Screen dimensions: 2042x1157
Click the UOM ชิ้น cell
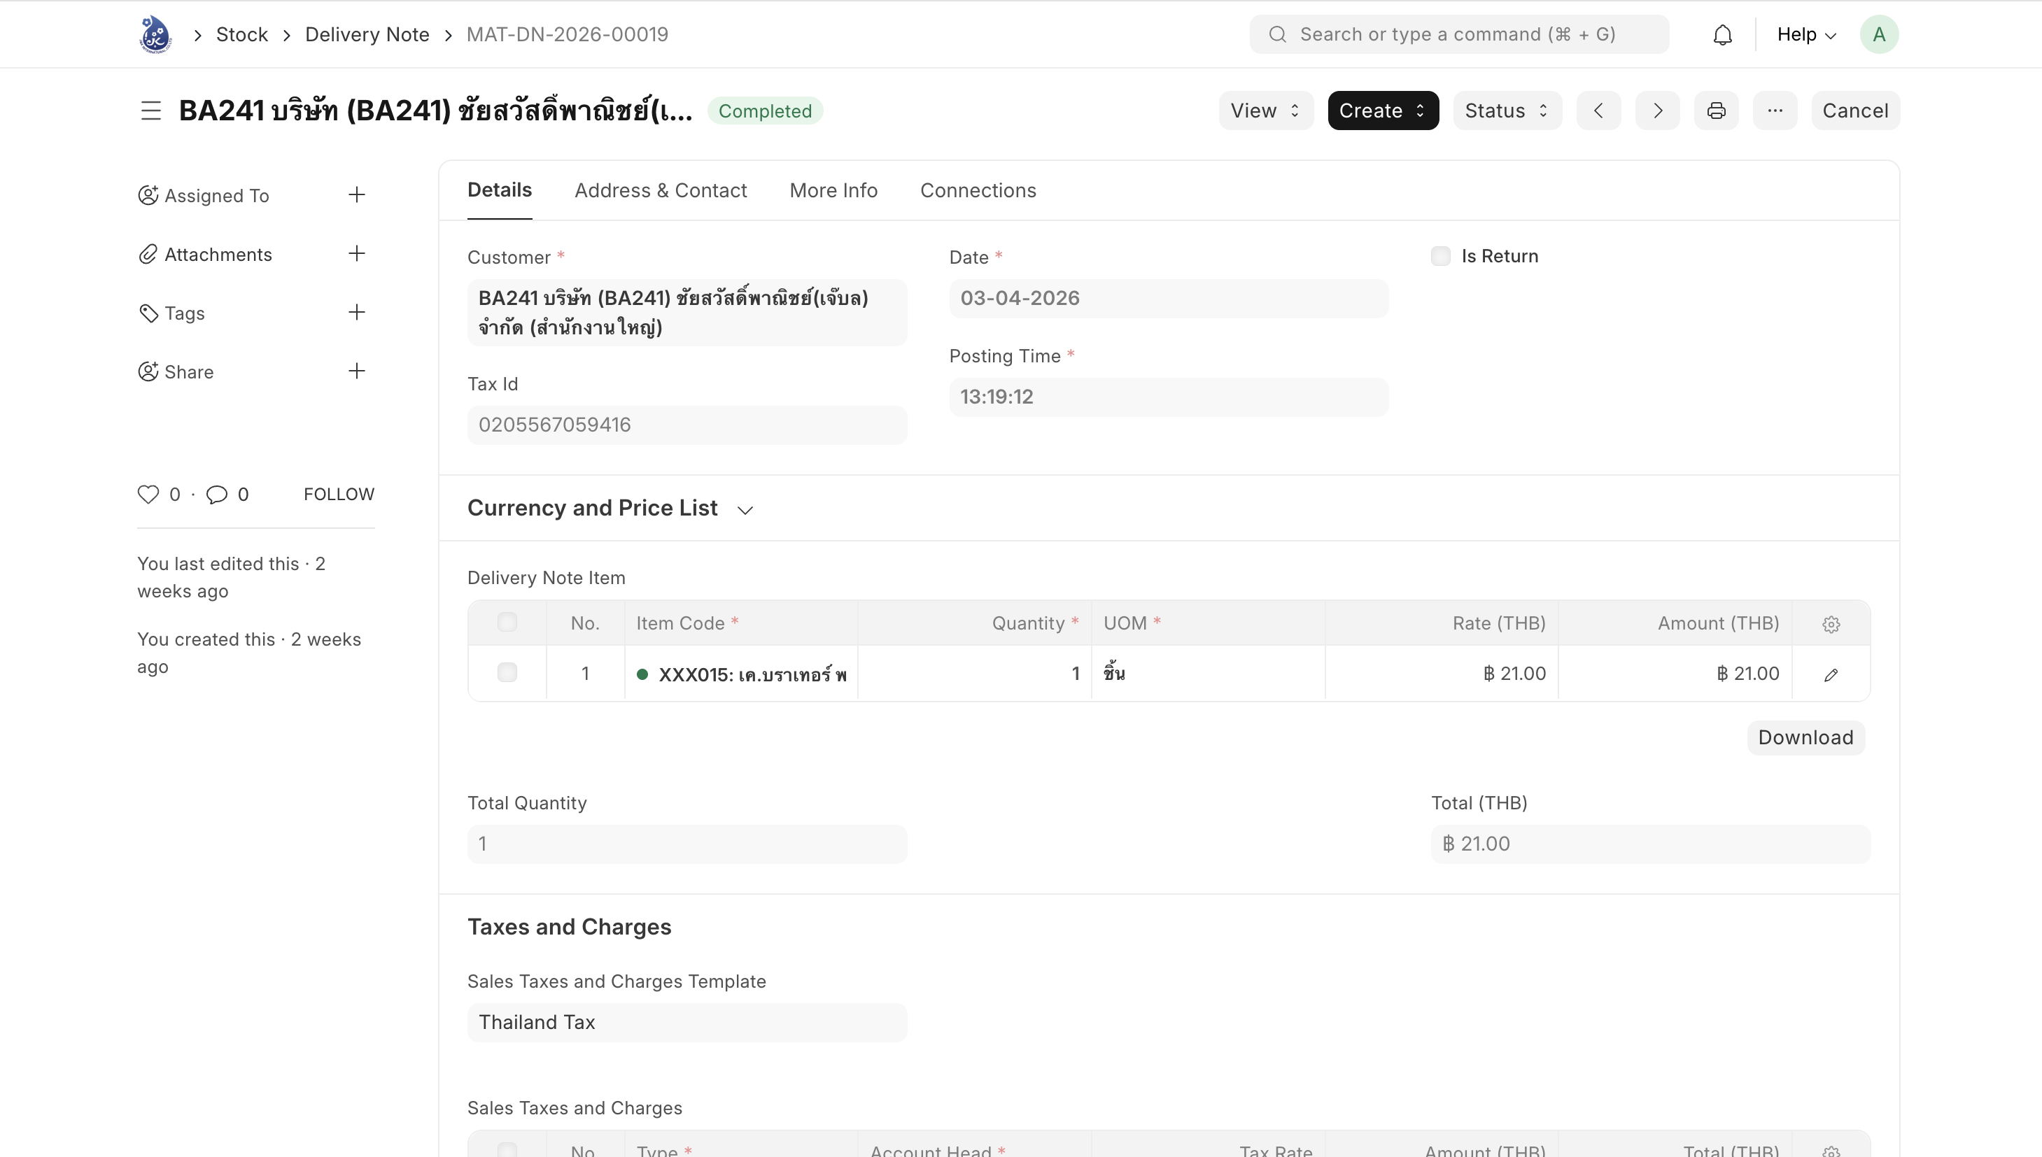click(1208, 674)
